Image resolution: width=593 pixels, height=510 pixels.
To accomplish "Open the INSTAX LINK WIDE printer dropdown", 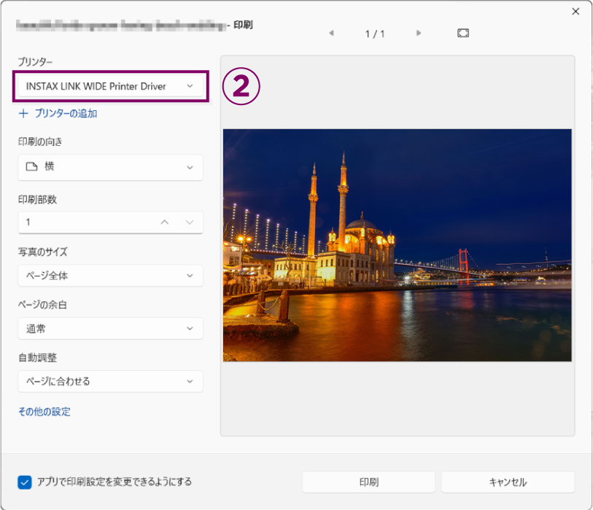I will (x=110, y=86).
